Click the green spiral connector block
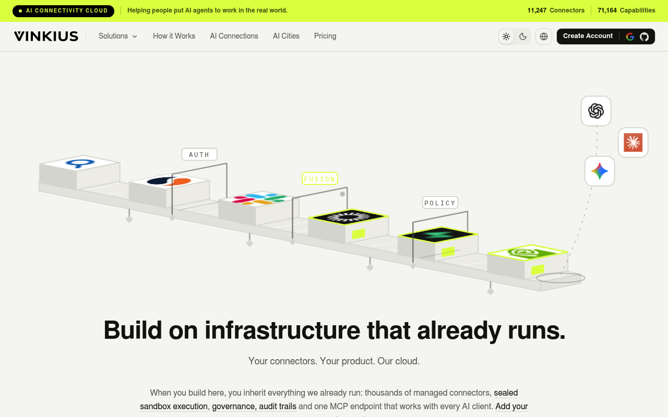668x417 pixels. 527,261
